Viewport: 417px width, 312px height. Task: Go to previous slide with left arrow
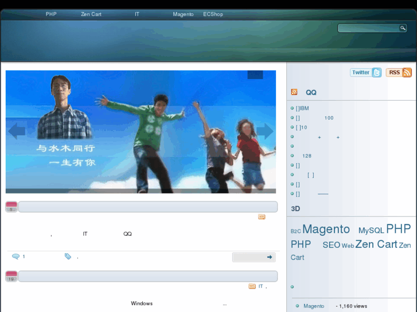coord(17,131)
